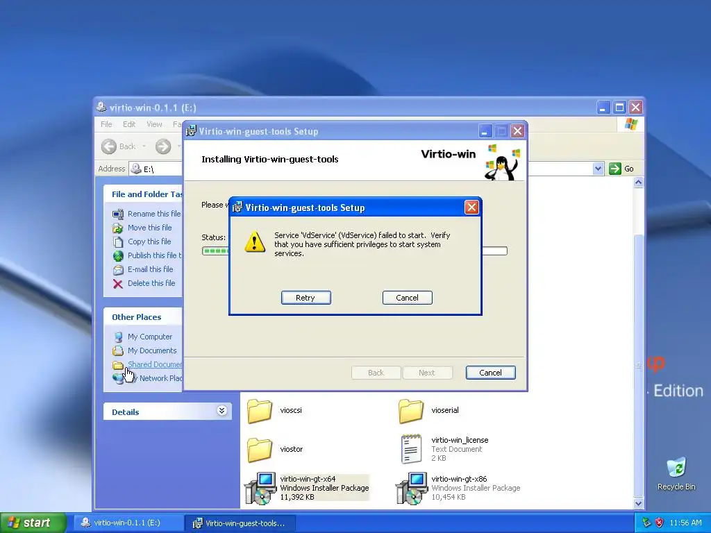
Task: Open the File menu in Explorer window
Action: pos(106,124)
